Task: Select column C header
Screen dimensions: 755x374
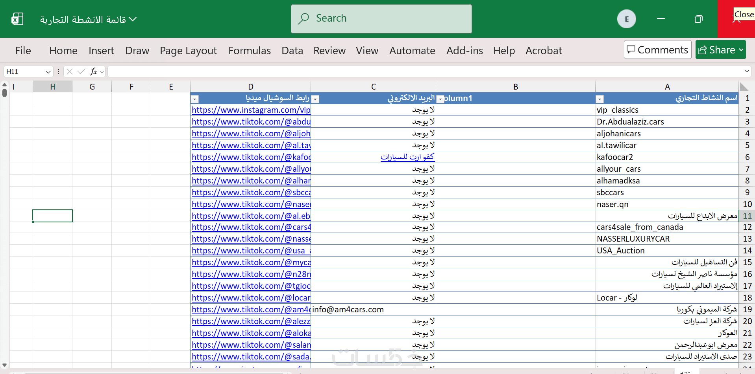Action: [x=373, y=87]
